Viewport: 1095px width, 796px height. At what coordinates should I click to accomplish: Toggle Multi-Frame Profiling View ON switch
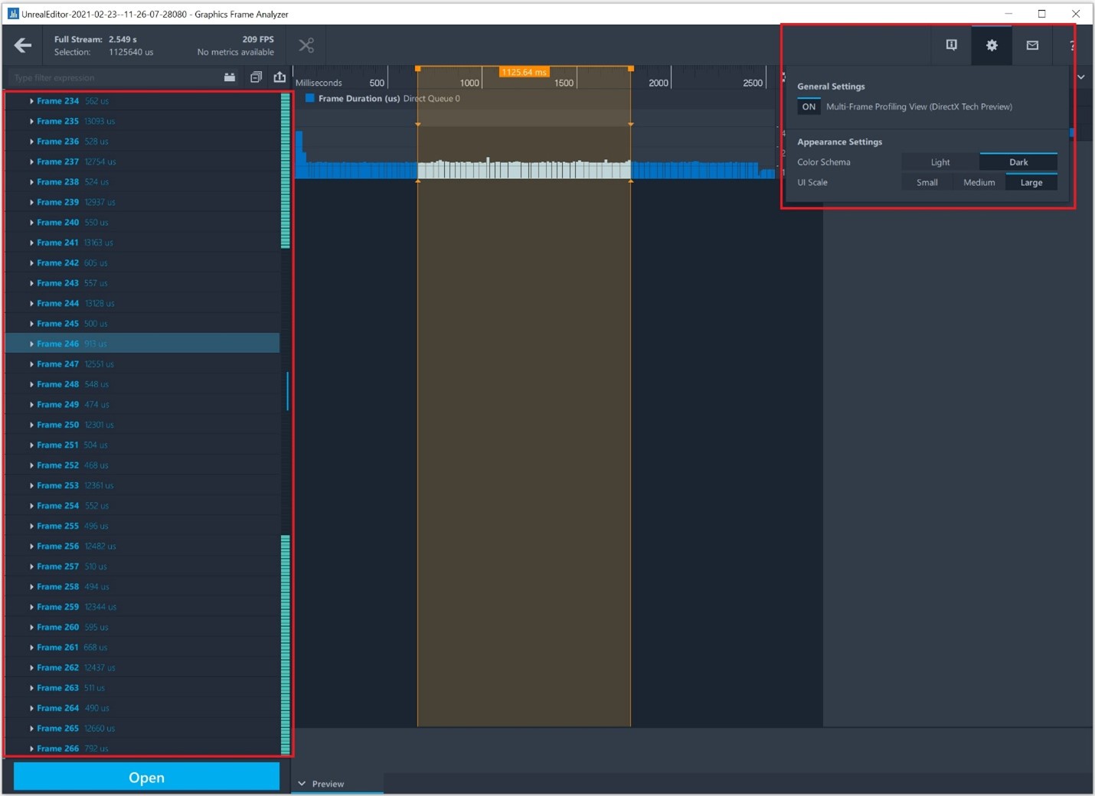[x=809, y=107]
